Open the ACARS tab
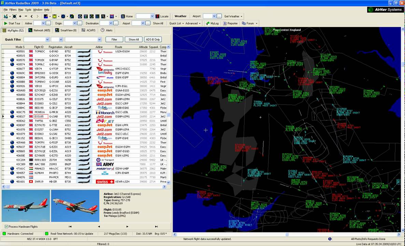 pyautogui.click(x=88, y=30)
